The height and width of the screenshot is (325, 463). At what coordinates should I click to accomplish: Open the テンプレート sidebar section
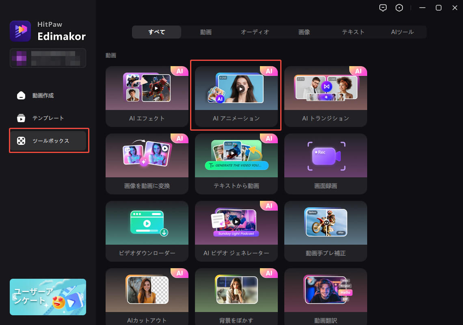point(48,118)
